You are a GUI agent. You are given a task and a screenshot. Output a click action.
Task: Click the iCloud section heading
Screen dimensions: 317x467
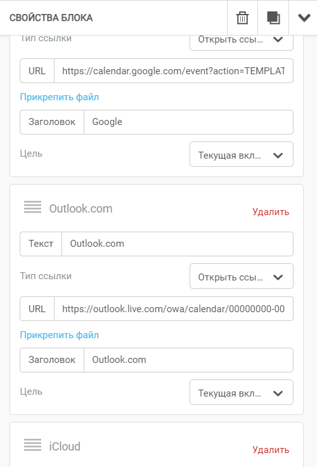tap(65, 447)
